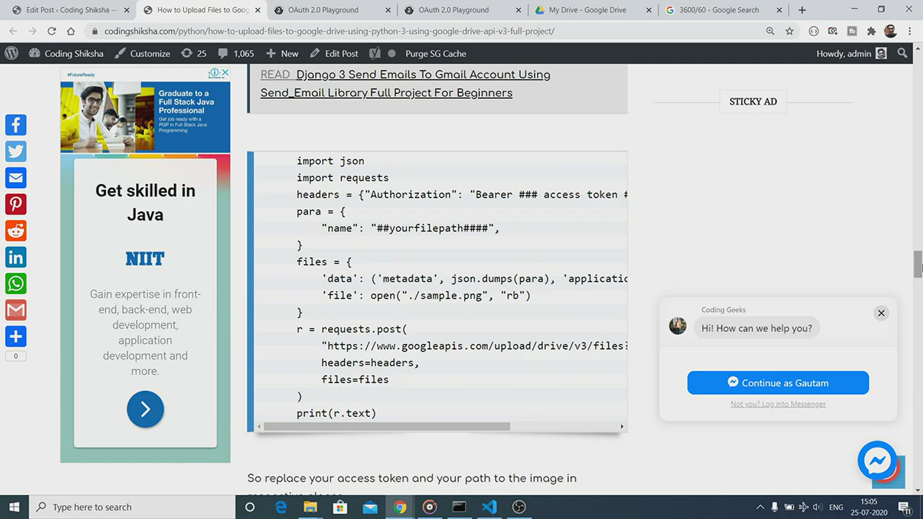The width and height of the screenshot is (923, 519).
Task: Click the WhatsApp share icon
Action: point(16,283)
